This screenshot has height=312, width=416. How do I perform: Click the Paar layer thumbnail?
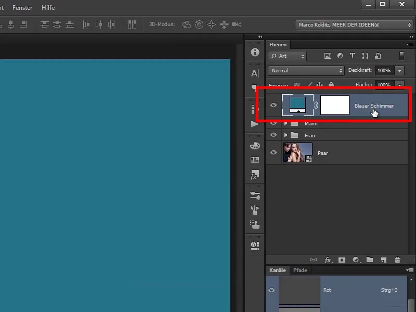pos(298,152)
